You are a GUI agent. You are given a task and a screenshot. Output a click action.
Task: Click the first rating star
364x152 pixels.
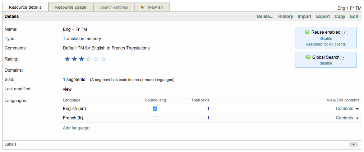[67, 59]
